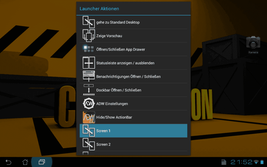267x167 pixels.
Task: Click the 'gehe zu Standard Desktop' icon
Action: [89, 22]
